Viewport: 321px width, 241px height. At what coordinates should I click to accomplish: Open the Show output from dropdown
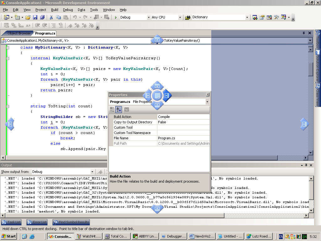[x=92, y=172]
